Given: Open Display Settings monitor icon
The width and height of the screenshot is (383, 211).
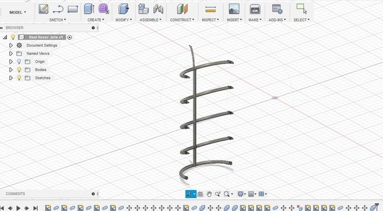Looking at the screenshot, I should [241, 194].
